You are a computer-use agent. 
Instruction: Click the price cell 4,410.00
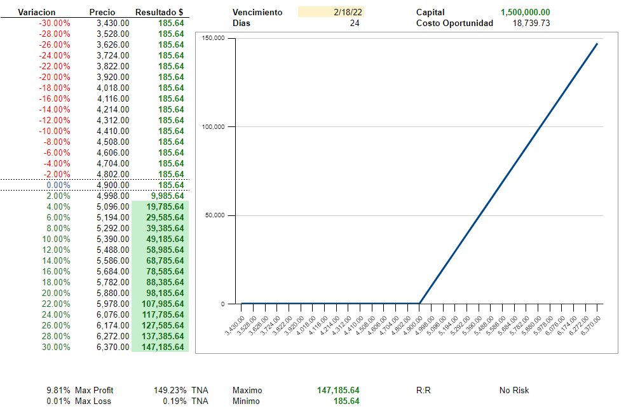[x=112, y=131]
